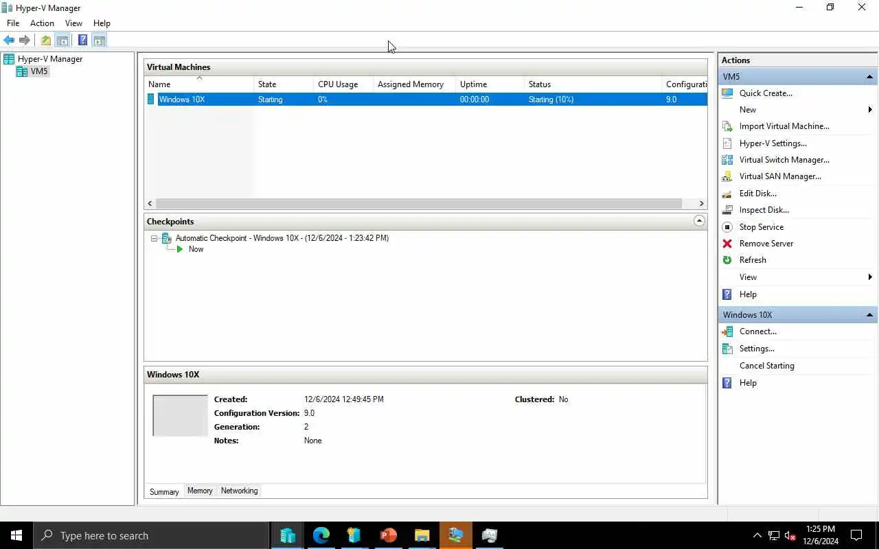Open the notification center icon

click(856, 535)
